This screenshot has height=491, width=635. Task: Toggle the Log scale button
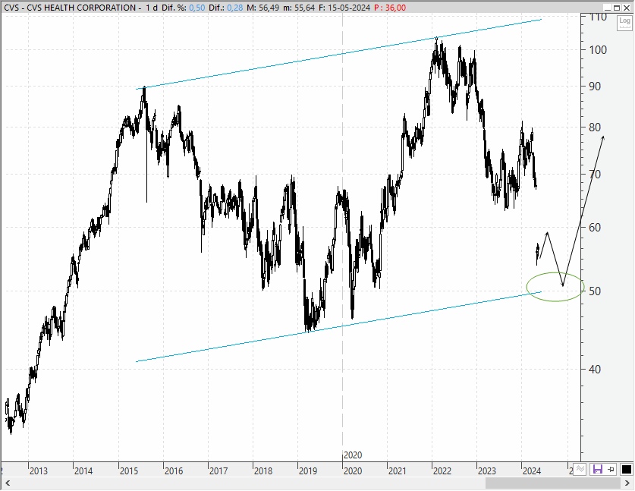[624, 23]
